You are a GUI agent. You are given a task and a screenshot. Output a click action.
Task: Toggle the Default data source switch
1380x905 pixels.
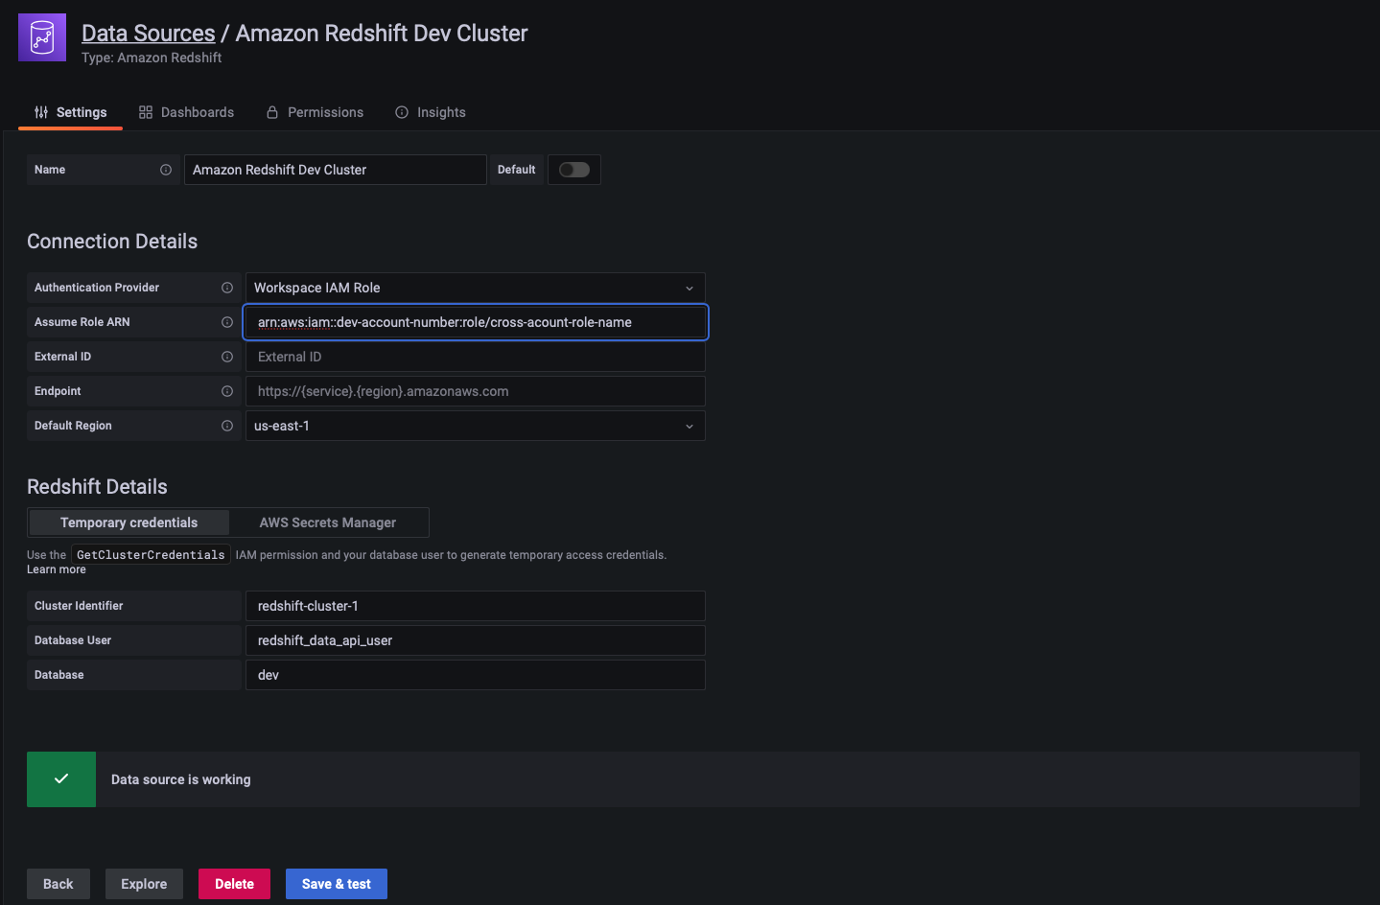[574, 170]
